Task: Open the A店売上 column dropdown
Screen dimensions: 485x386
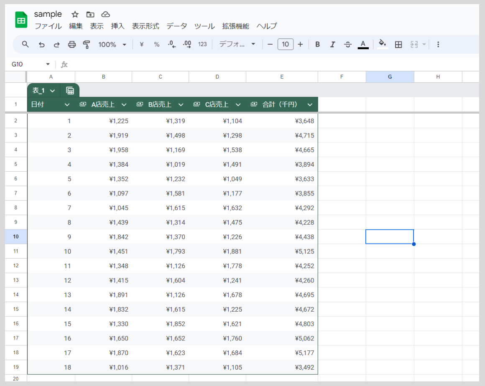Action: tap(124, 105)
